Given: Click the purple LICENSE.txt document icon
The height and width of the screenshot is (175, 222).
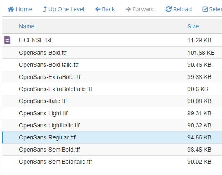Looking at the screenshot, I should click(8, 40).
